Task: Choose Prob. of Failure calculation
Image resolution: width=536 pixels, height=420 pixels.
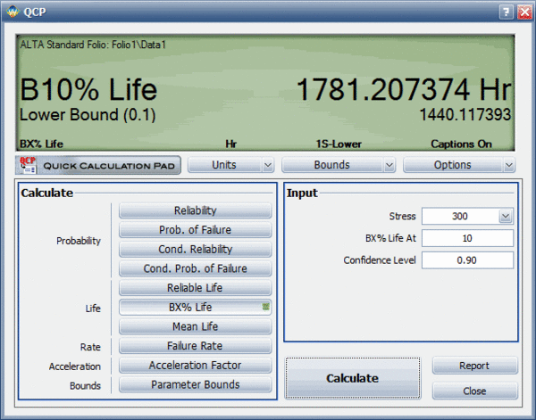Action: pyautogui.click(x=195, y=230)
